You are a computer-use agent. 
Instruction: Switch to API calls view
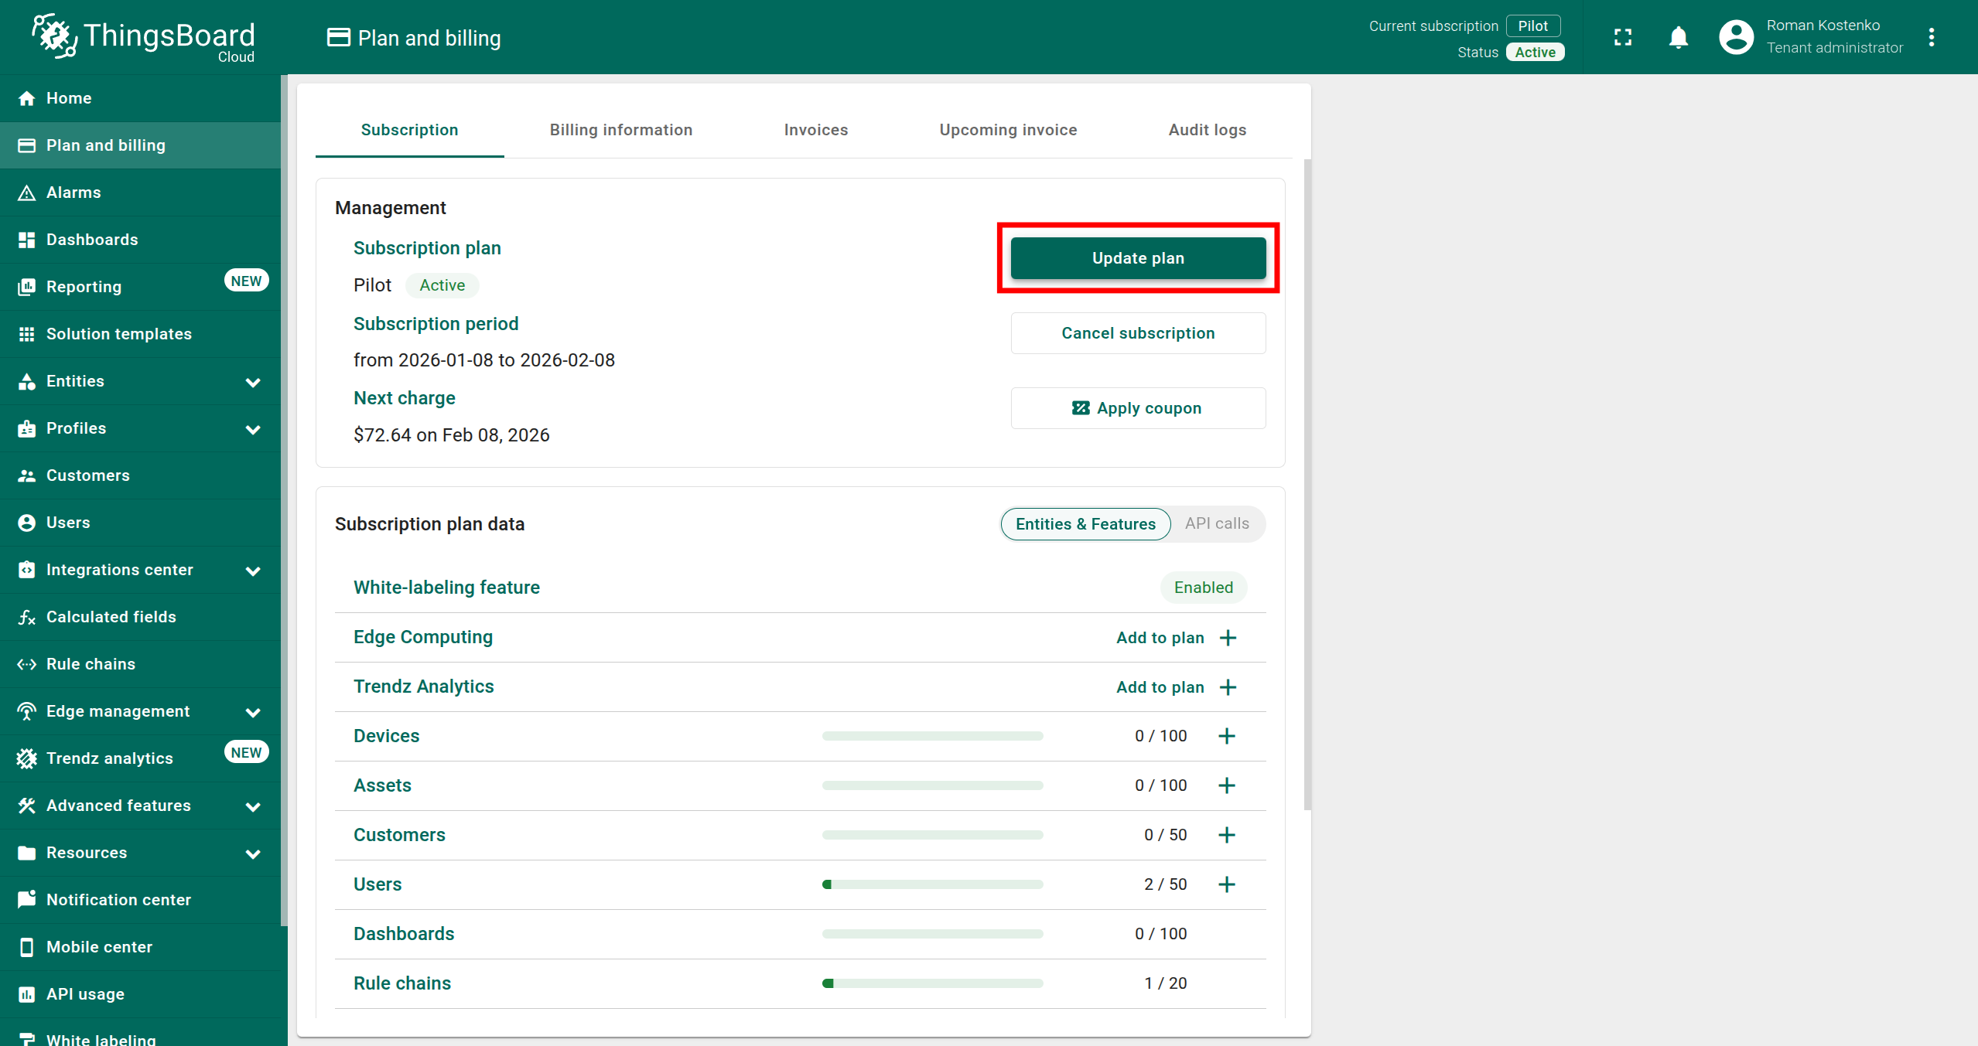point(1217,524)
